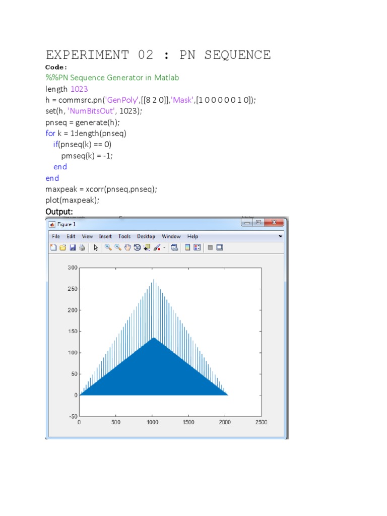Expand the Brush color dropdown arrow
The height and width of the screenshot is (516, 387).
(164, 247)
